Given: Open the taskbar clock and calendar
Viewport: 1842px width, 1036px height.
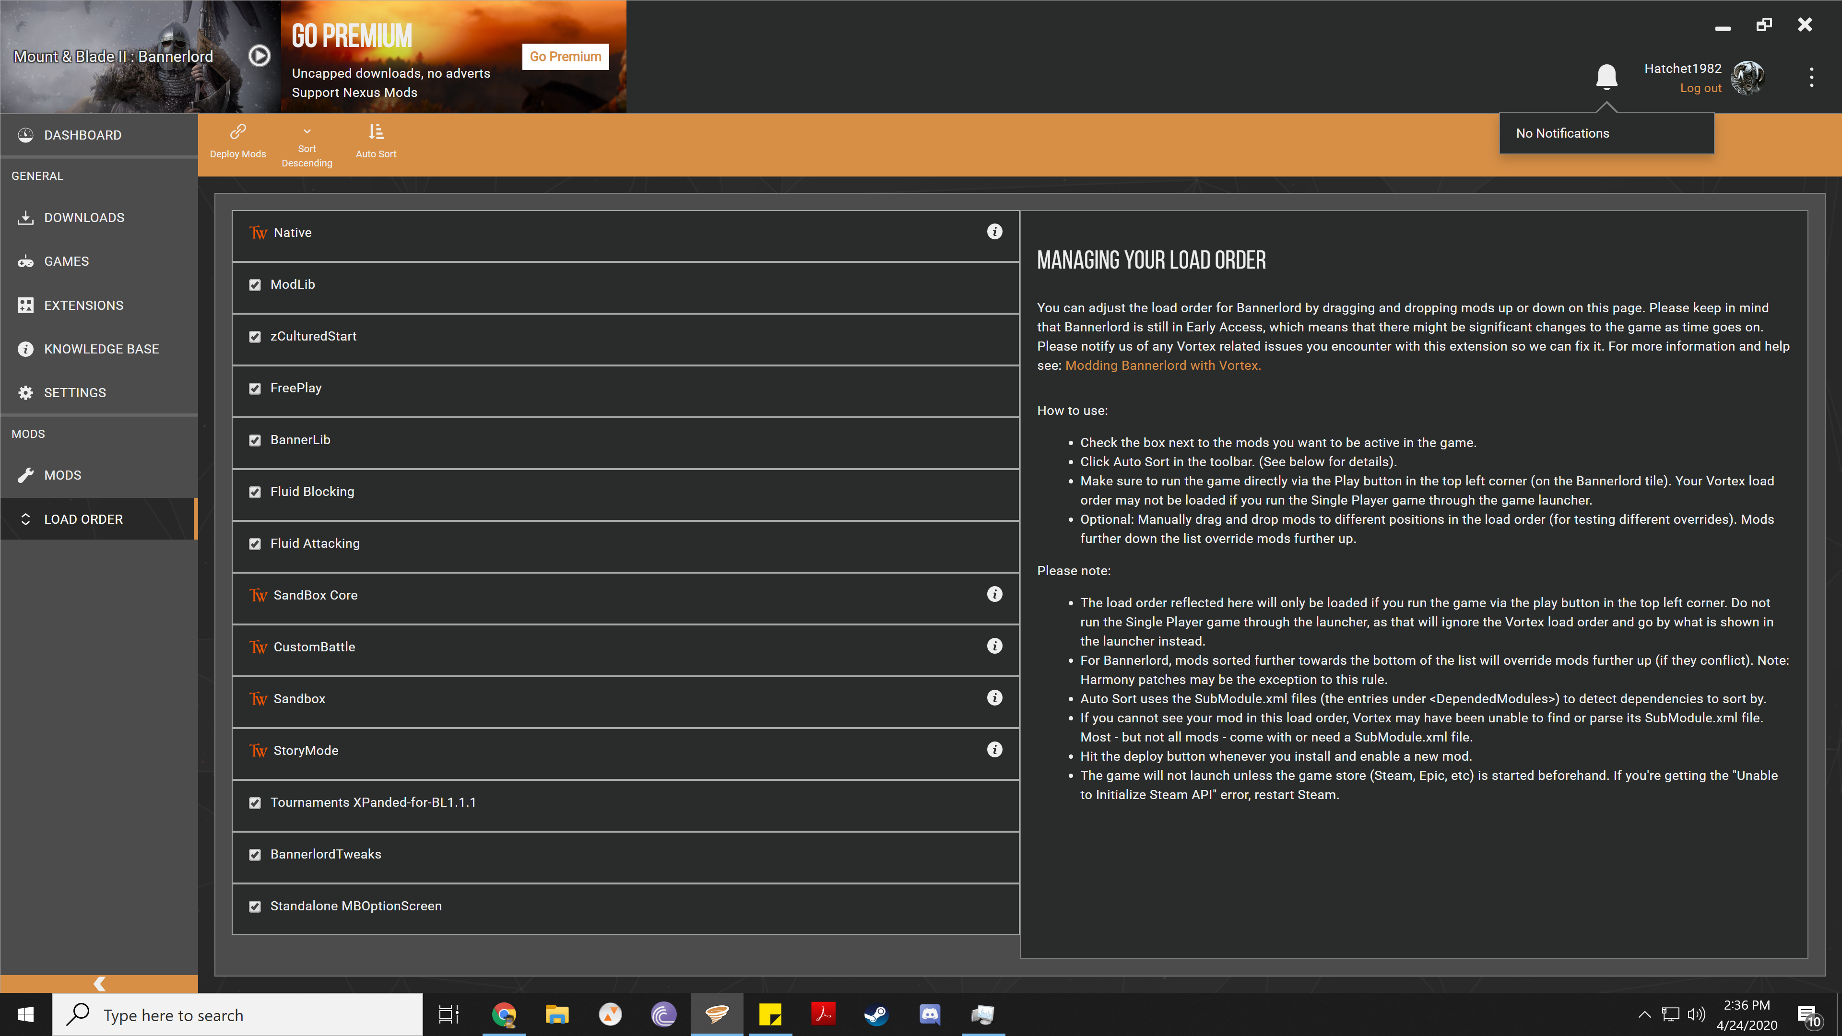Looking at the screenshot, I should (1747, 1015).
